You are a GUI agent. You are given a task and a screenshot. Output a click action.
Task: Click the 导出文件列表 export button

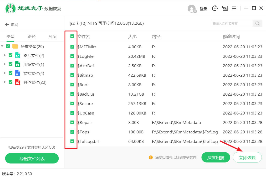[x=32, y=159]
